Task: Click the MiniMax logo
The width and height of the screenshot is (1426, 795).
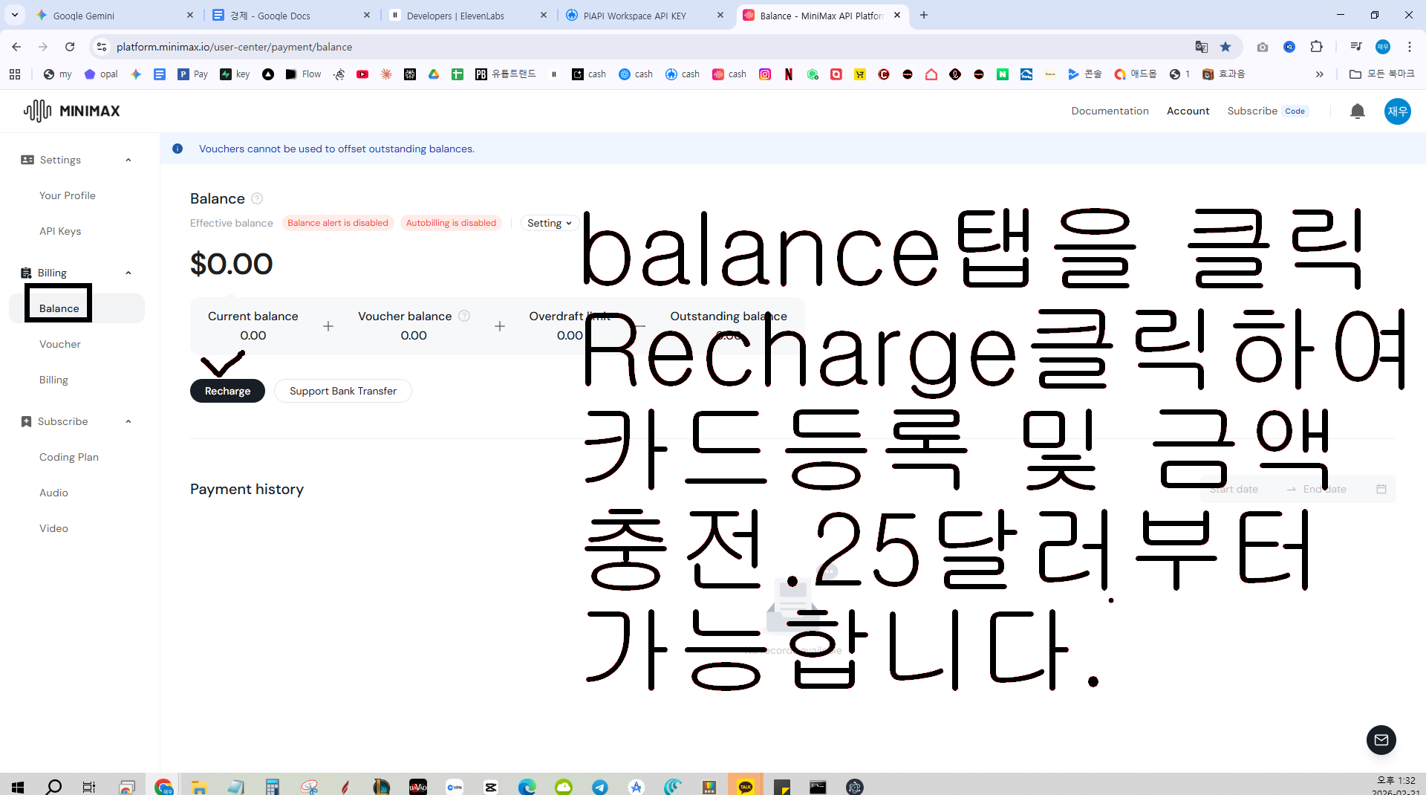Action: point(71,111)
